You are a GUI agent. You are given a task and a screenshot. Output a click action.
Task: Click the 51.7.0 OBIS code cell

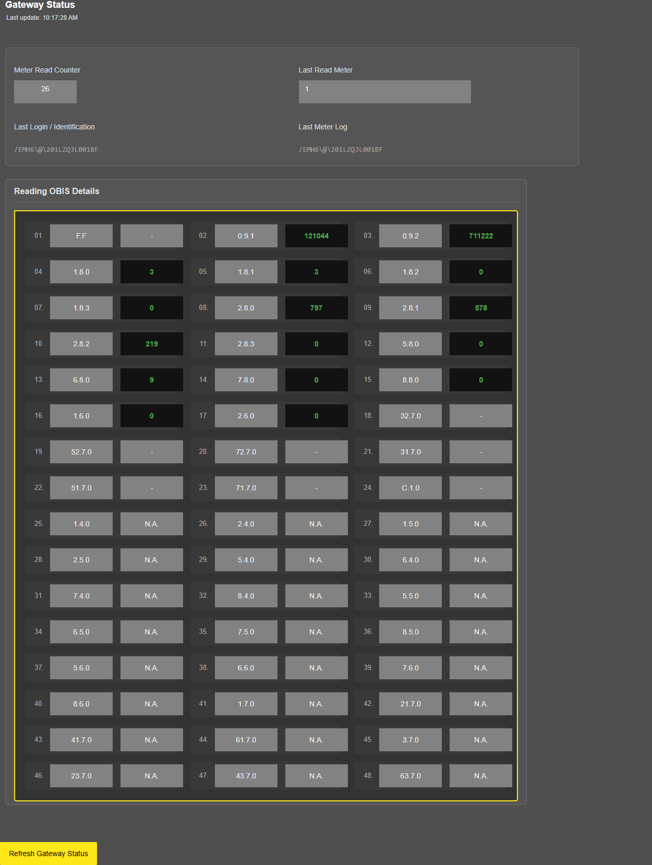(81, 488)
